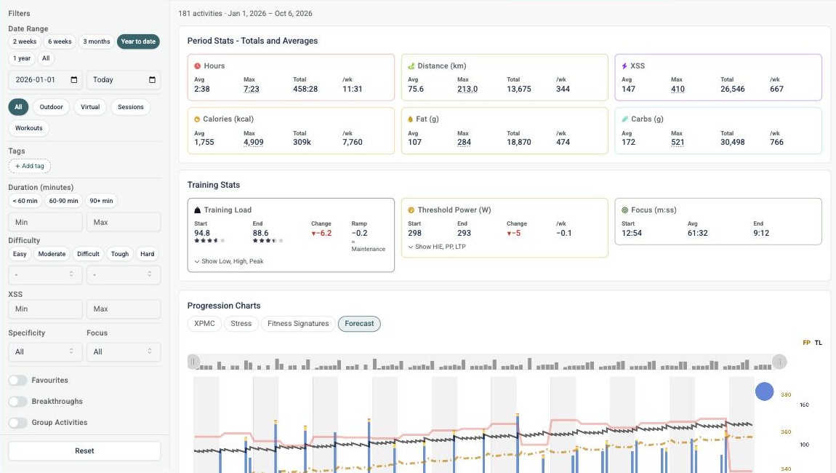836x473 pixels.
Task: Open the minimum difficulty dropdown
Action: 45,274
